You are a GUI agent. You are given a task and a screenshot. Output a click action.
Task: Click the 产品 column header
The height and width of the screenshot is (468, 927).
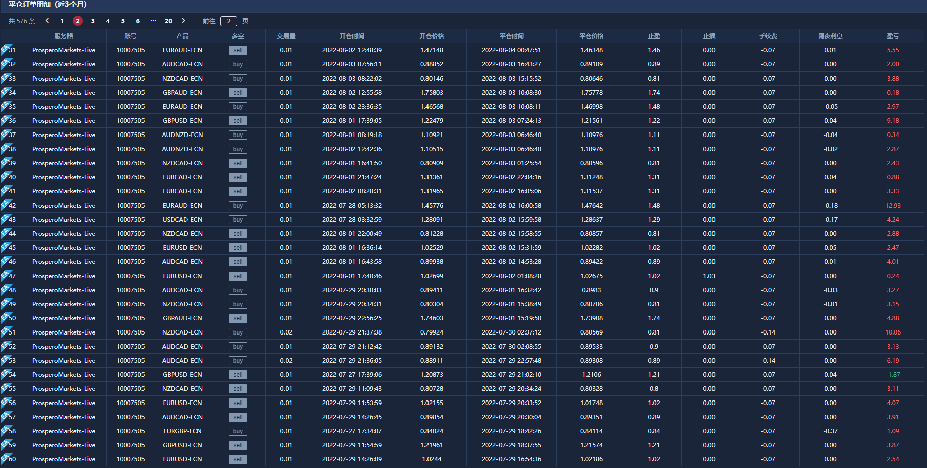182,36
